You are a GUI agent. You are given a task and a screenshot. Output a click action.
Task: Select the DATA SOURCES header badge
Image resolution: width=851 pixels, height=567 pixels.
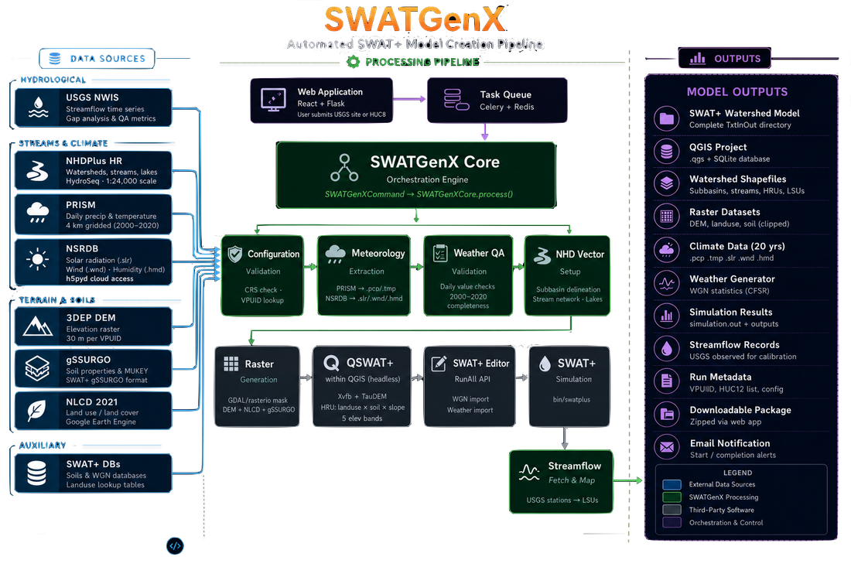click(x=97, y=59)
